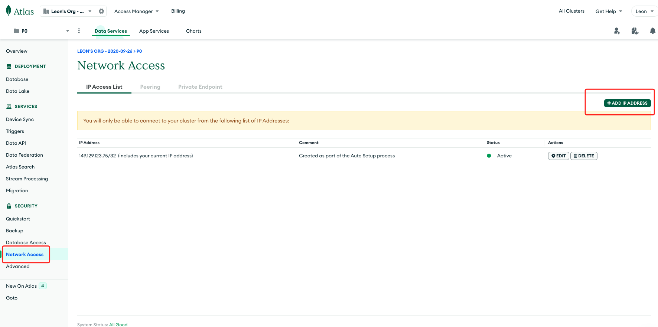
Task: Open All Good system status link
Action: tap(118, 325)
